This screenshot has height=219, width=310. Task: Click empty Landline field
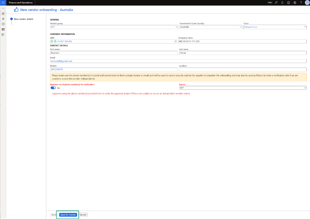point(243,70)
